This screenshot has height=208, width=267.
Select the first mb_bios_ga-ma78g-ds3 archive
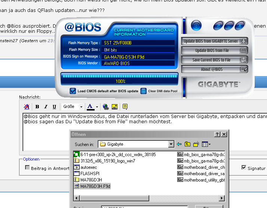coord(201,155)
